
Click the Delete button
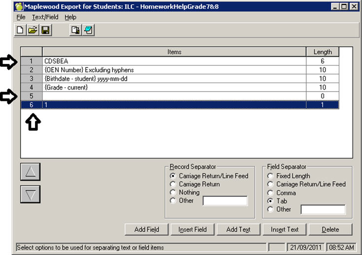pyautogui.click(x=330, y=229)
